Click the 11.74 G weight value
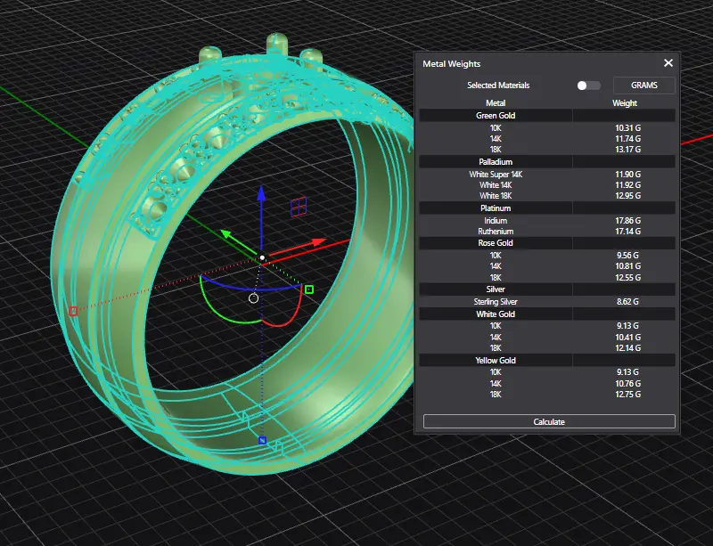The width and height of the screenshot is (713, 546). [x=627, y=139]
